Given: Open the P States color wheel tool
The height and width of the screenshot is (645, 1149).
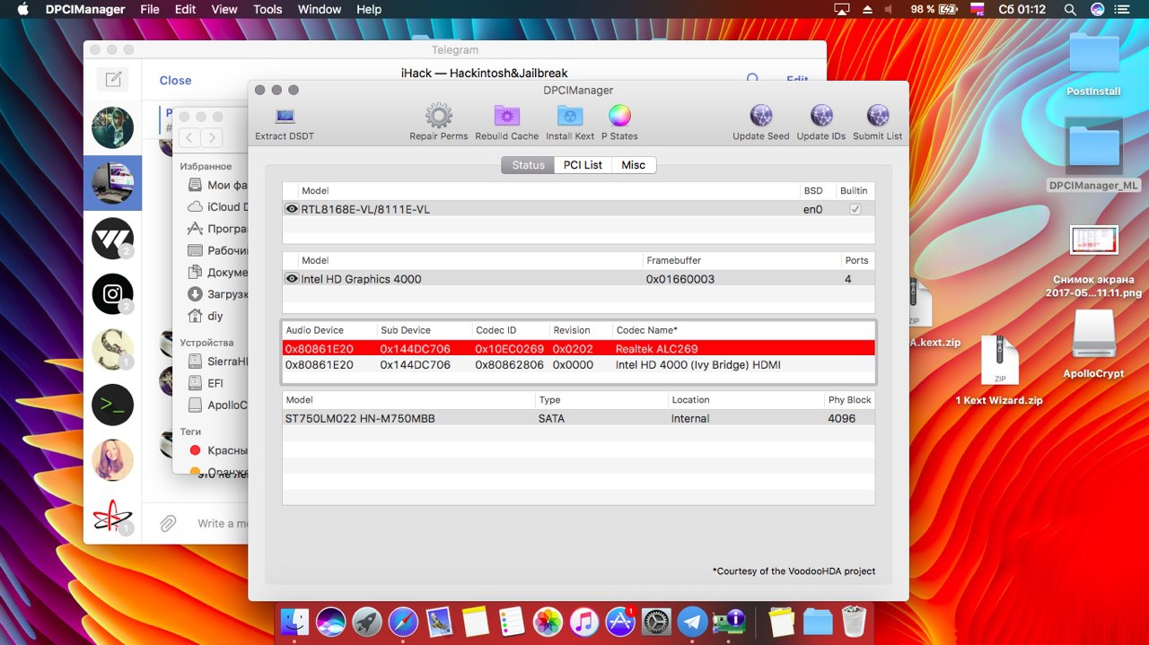Looking at the screenshot, I should click(x=619, y=116).
